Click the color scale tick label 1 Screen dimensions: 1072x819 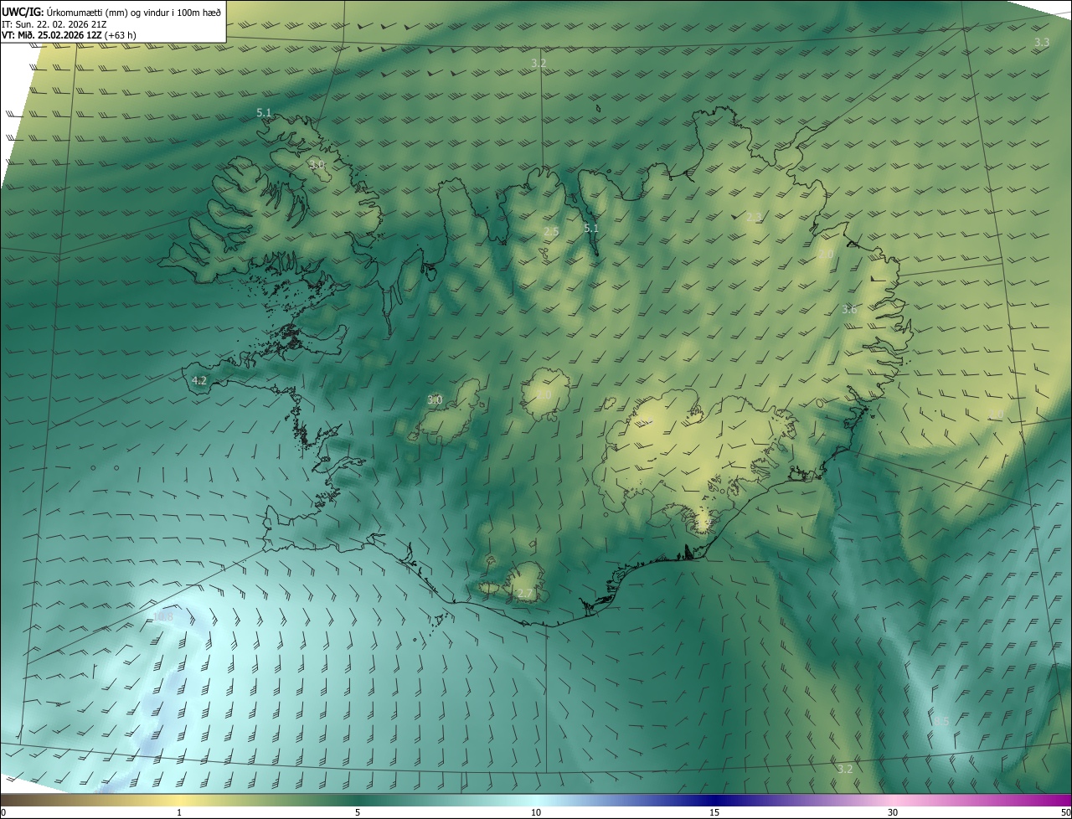pyautogui.click(x=179, y=812)
